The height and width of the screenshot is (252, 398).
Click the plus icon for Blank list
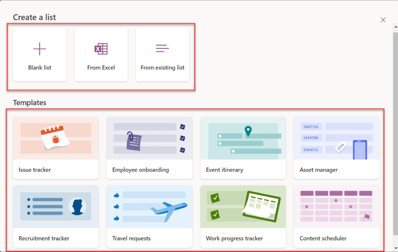click(40, 49)
